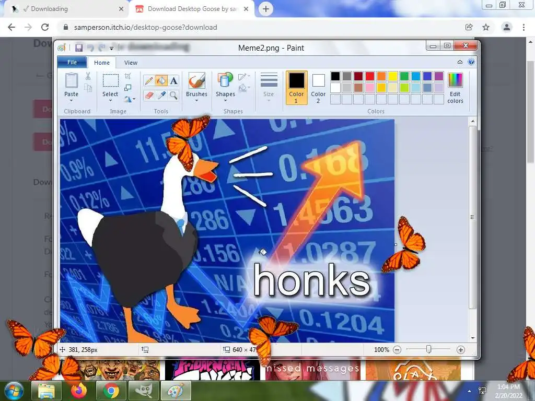Select the Pencil tool in Paint
Screen dimensions: 535x401
149,80
